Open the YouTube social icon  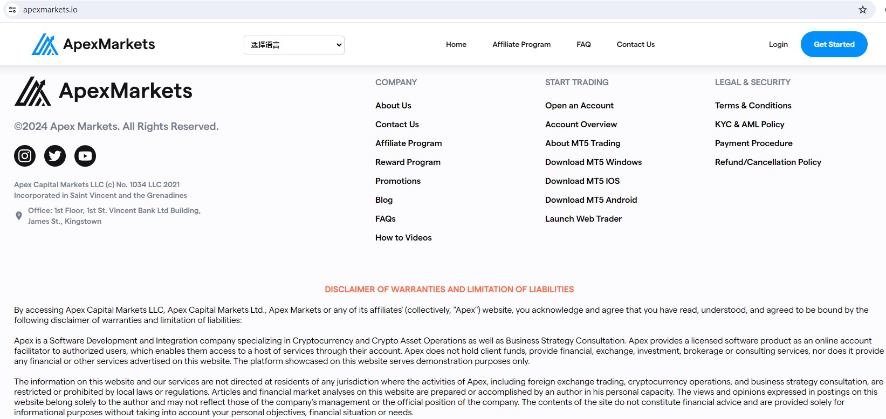tap(85, 156)
